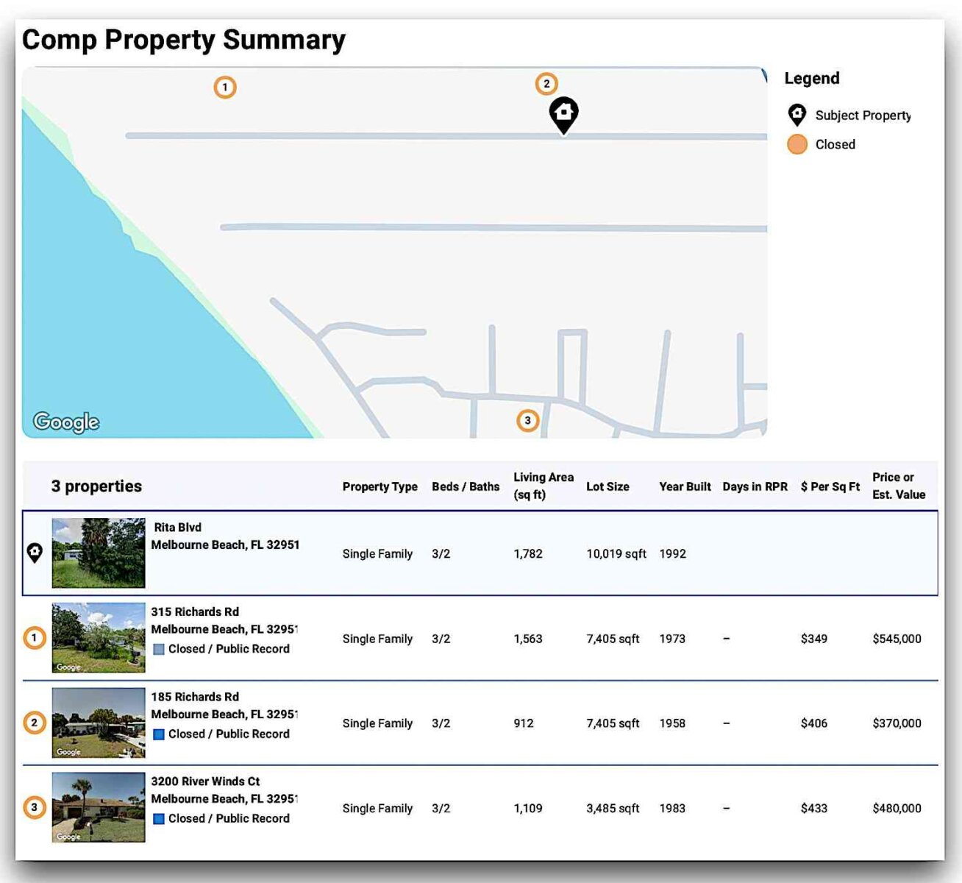The image size is (962, 883).
Task: Click the subject pin icon beside Rita Blvd row
Action: [x=35, y=553]
